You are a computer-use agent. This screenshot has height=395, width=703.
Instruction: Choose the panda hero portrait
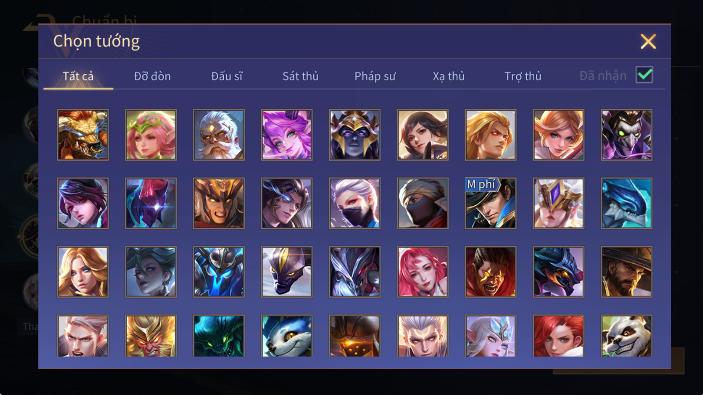627,336
